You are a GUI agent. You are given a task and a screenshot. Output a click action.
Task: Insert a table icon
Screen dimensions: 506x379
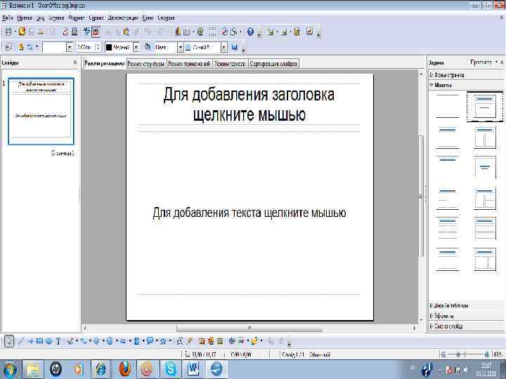click(x=186, y=32)
